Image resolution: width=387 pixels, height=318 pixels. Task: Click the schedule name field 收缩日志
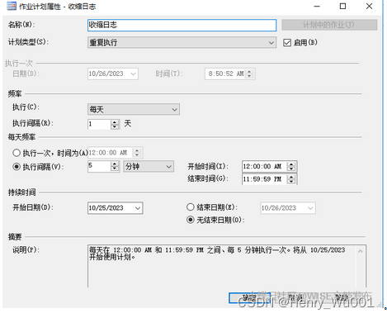[182, 25]
